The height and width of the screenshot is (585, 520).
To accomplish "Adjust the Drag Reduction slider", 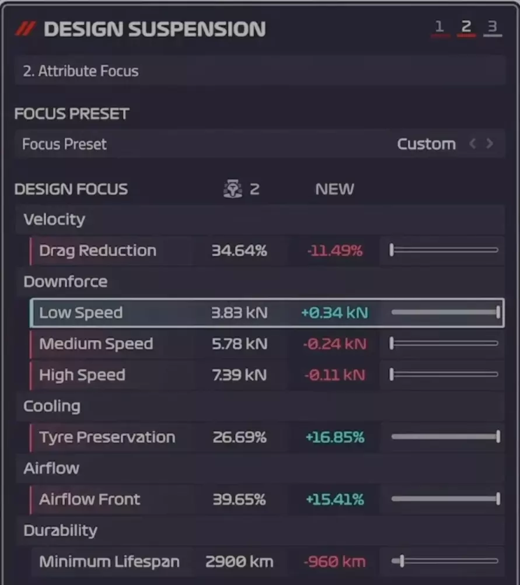I will tap(444, 250).
